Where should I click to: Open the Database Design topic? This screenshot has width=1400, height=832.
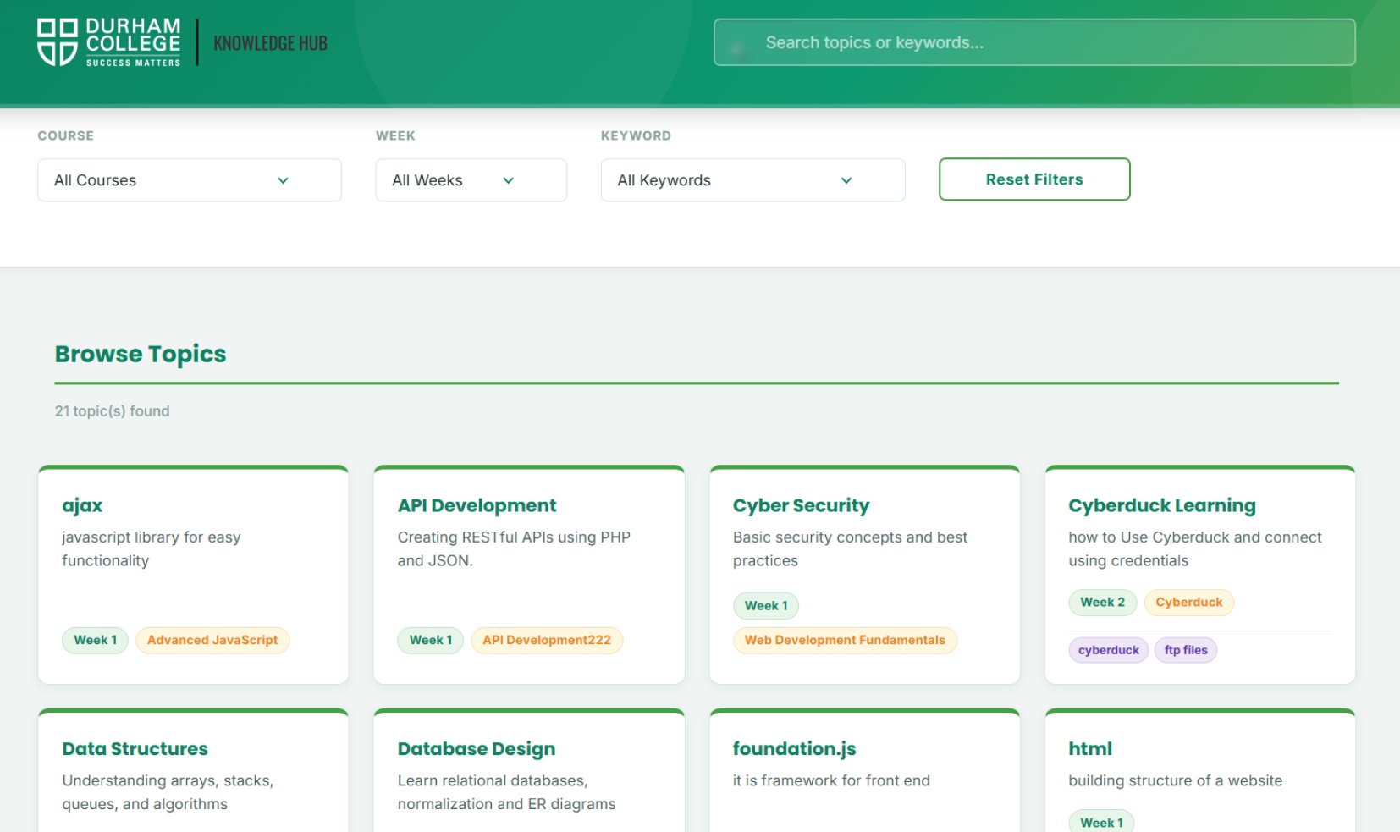477,749
